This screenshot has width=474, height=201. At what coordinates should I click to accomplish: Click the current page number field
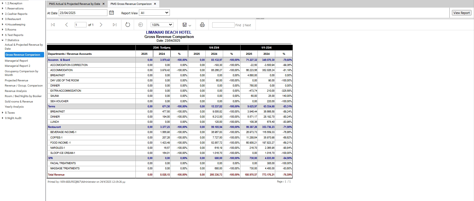click(x=80, y=25)
